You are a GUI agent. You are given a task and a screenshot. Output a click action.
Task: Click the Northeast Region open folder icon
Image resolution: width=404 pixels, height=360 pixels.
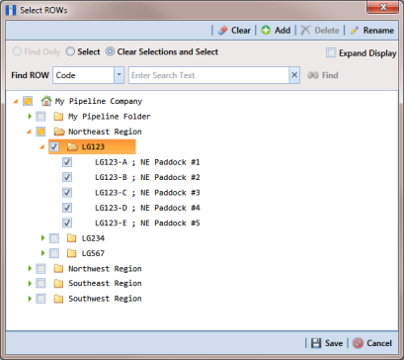[x=59, y=132]
